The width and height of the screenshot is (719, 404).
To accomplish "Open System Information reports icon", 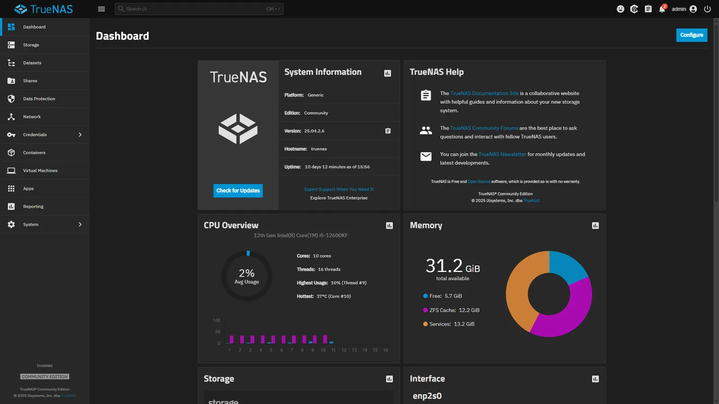I will (x=387, y=73).
